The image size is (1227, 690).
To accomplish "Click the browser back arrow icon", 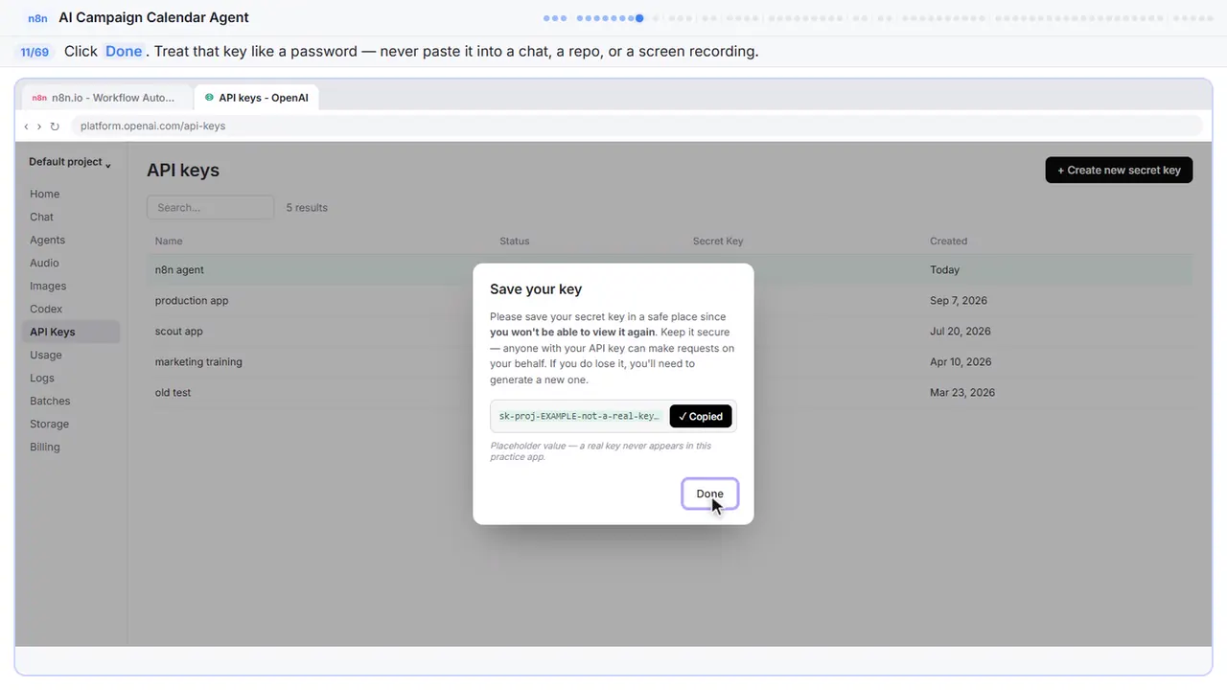I will coord(26,126).
